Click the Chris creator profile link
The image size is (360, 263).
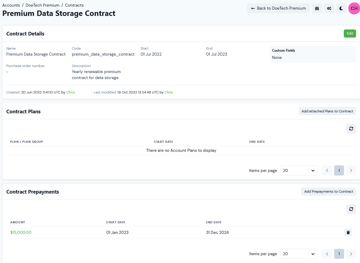point(70,92)
